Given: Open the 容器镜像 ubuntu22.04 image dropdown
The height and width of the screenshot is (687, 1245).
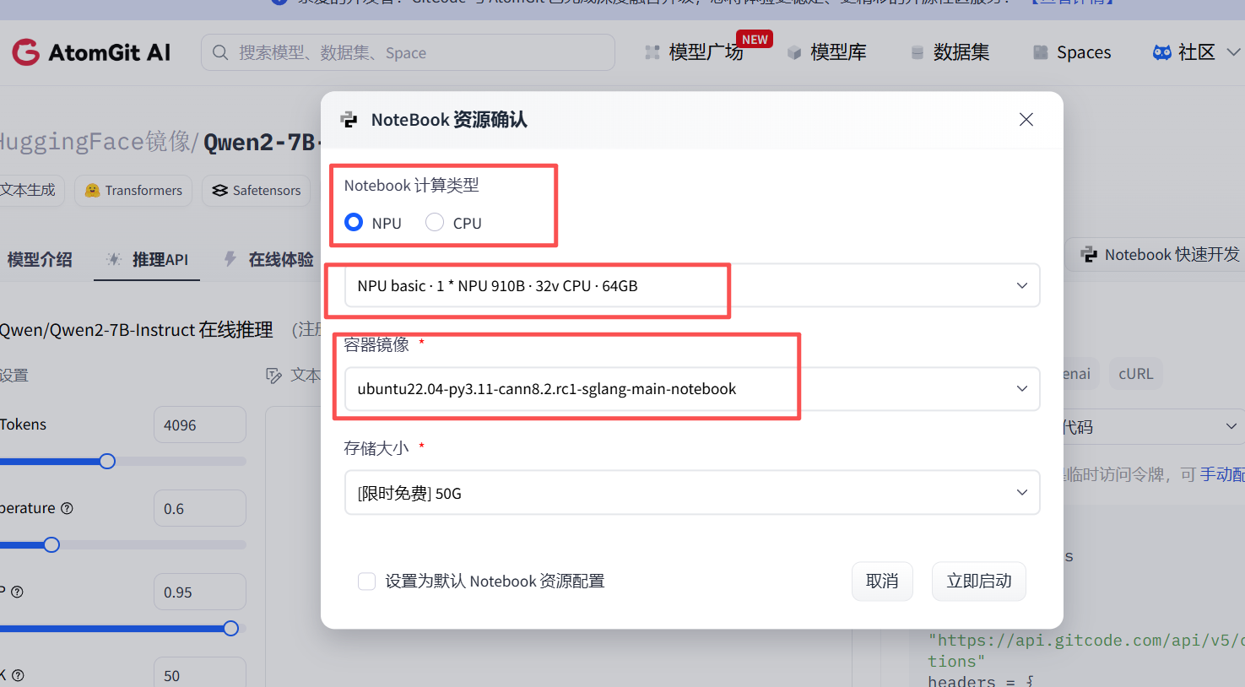Looking at the screenshot, I should tap(692, 389).
